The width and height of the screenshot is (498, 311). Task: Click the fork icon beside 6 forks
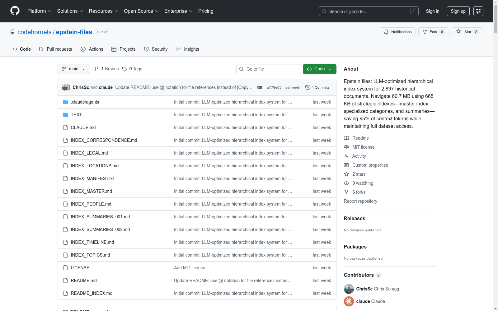click(346, 192)
